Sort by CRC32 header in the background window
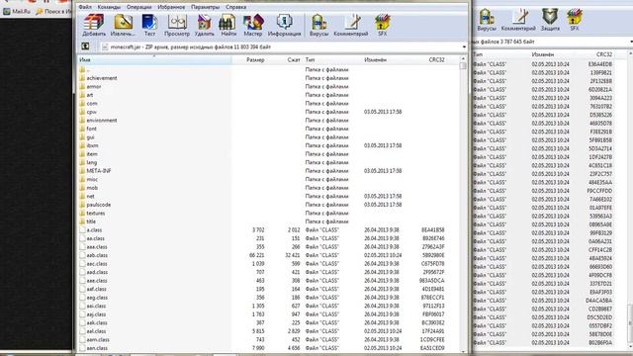The image size is (633, 356). tap(604, 54)
